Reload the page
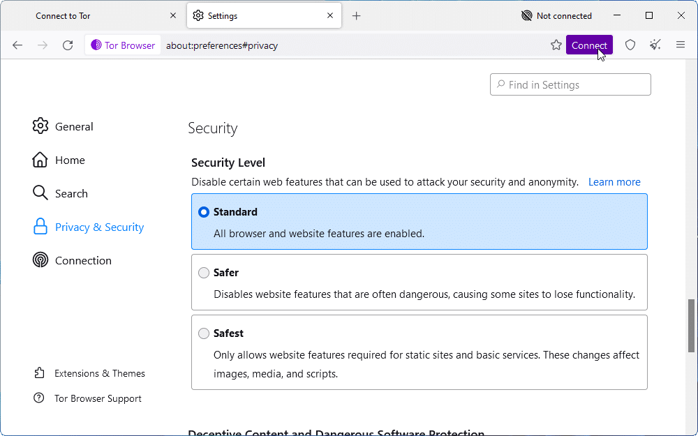 coord(67,45)
